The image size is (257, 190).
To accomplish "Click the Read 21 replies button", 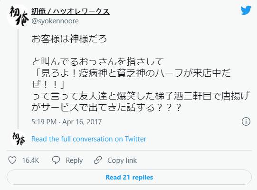I will click(129, 177).
